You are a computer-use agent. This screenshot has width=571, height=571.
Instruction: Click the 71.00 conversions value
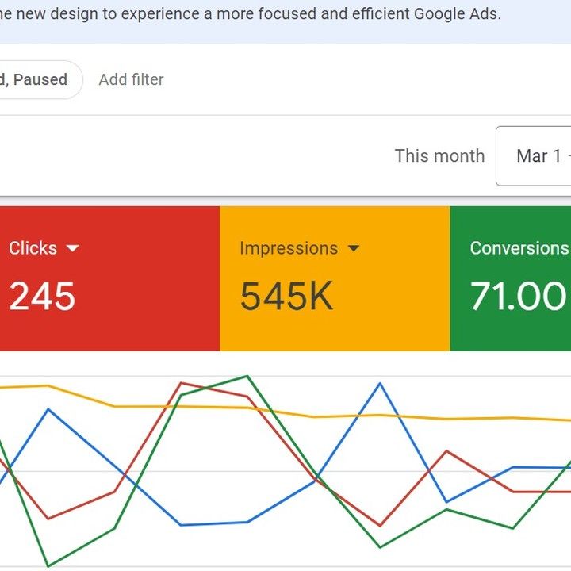coord(519,297)
